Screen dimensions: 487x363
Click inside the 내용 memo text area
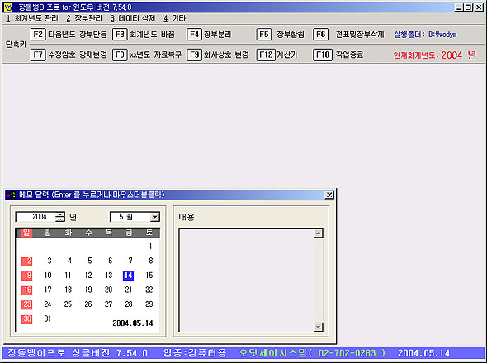[x=247, y=280]
